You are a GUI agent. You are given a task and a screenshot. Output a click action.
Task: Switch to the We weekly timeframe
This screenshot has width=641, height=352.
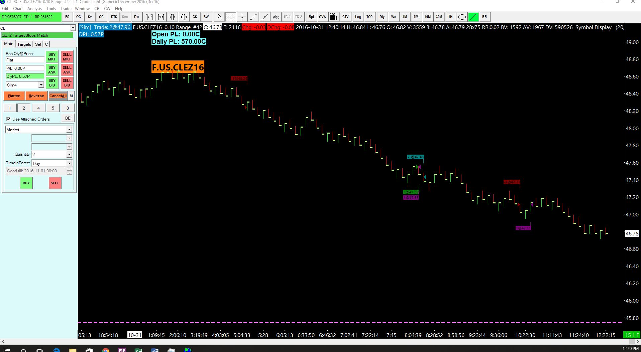point(394,17)
